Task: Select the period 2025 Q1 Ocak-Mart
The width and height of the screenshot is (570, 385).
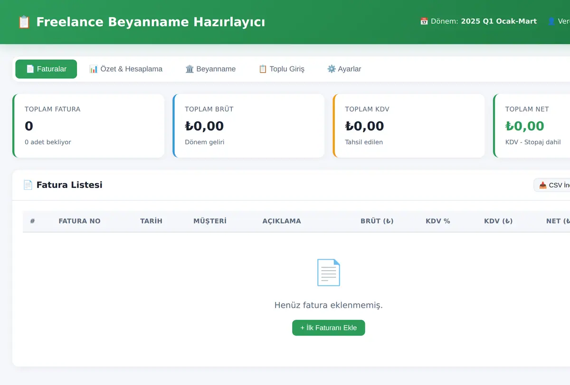Action: click(499, 21)
